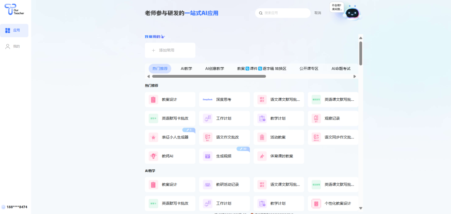Click the 我常用的 section heading

pyautogui.click(x=155, y=37)
